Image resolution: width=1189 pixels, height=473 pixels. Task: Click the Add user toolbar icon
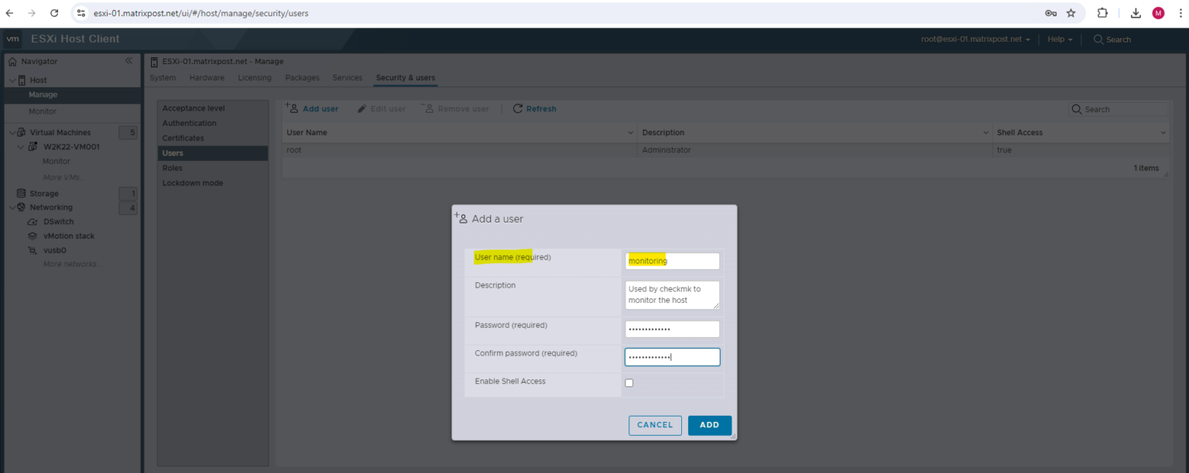[x=292, y=108]
